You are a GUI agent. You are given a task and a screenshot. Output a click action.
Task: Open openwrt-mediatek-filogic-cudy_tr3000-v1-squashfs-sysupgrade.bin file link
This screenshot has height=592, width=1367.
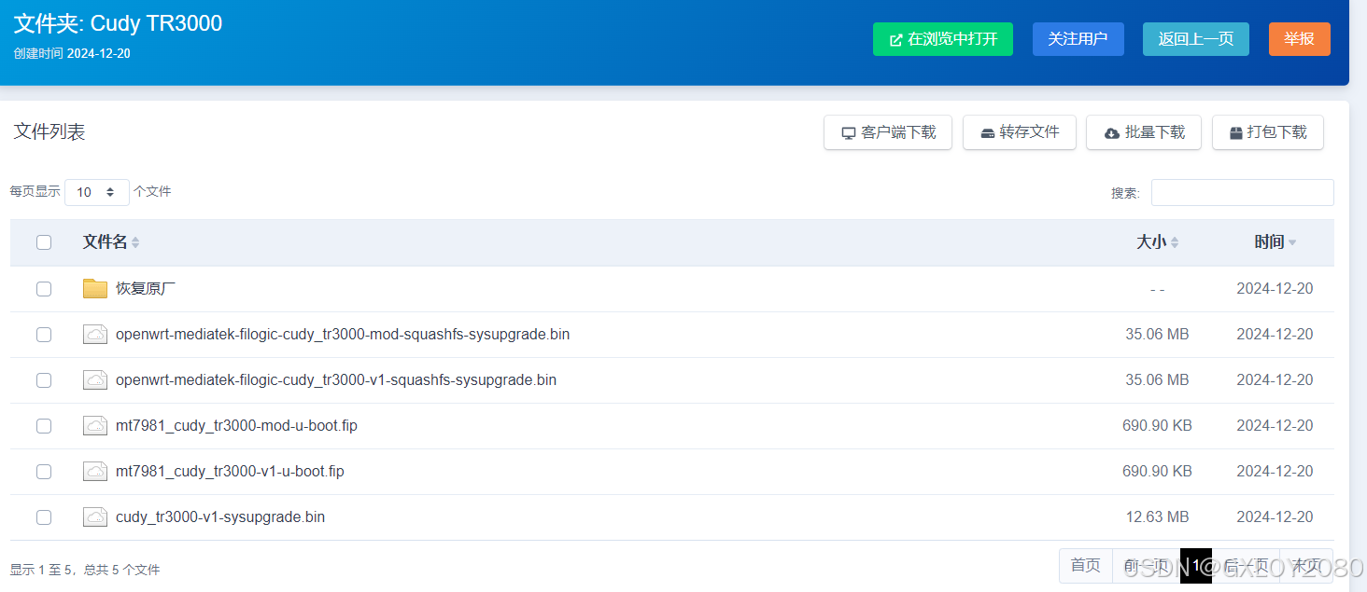[336, 380]
